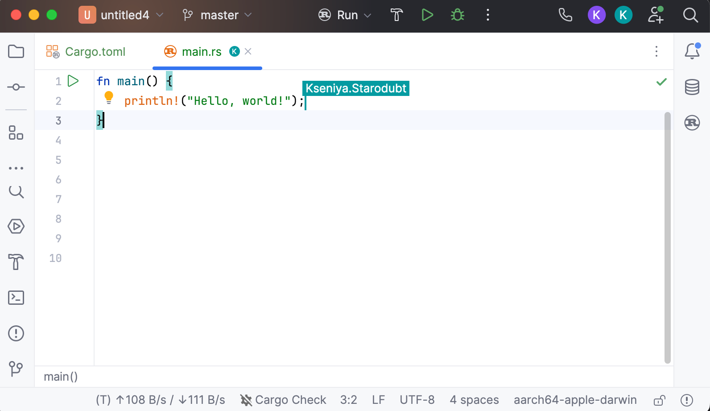Open the Terminal tool window

tap(16, 298)
